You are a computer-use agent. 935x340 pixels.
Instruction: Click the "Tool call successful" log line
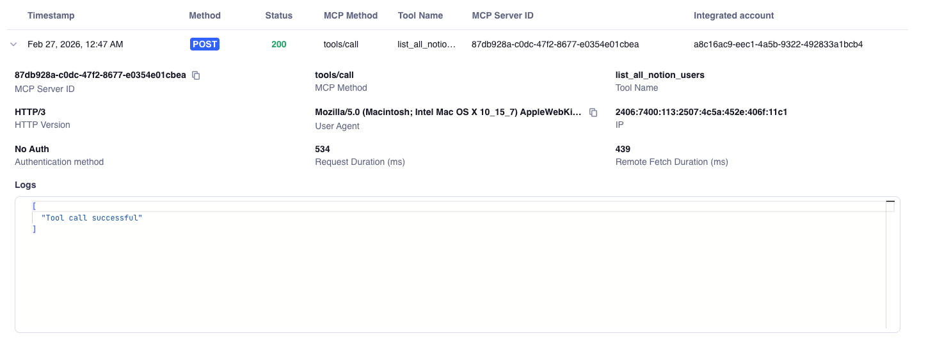91,218
